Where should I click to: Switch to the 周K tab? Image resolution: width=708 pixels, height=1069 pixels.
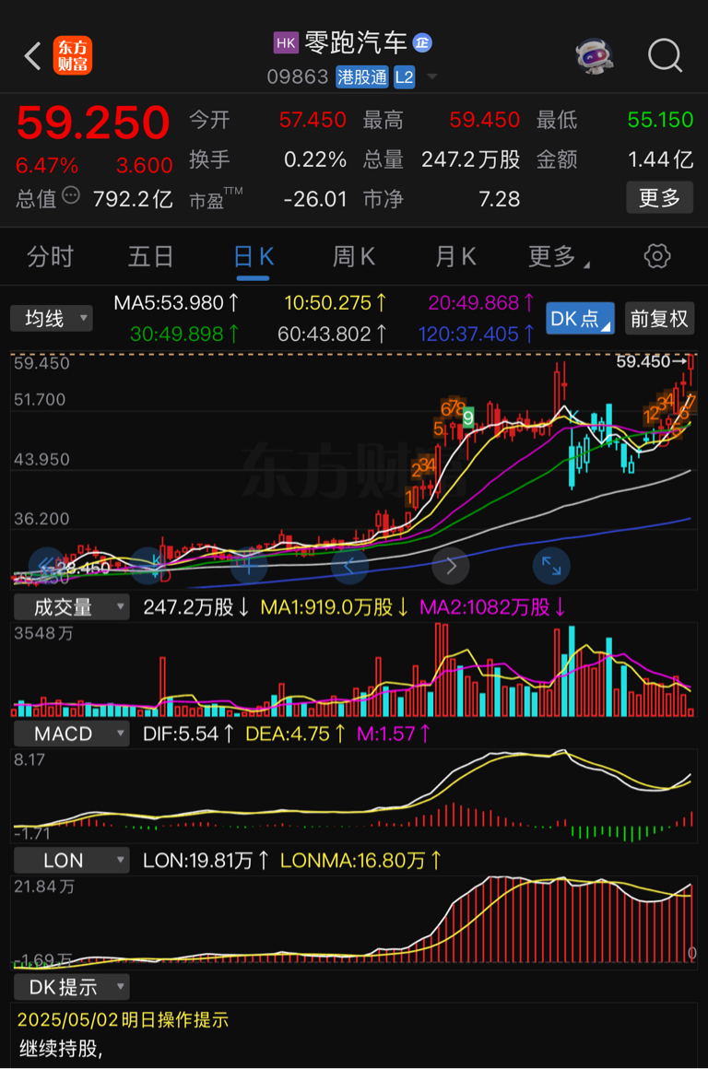point(353,257)
